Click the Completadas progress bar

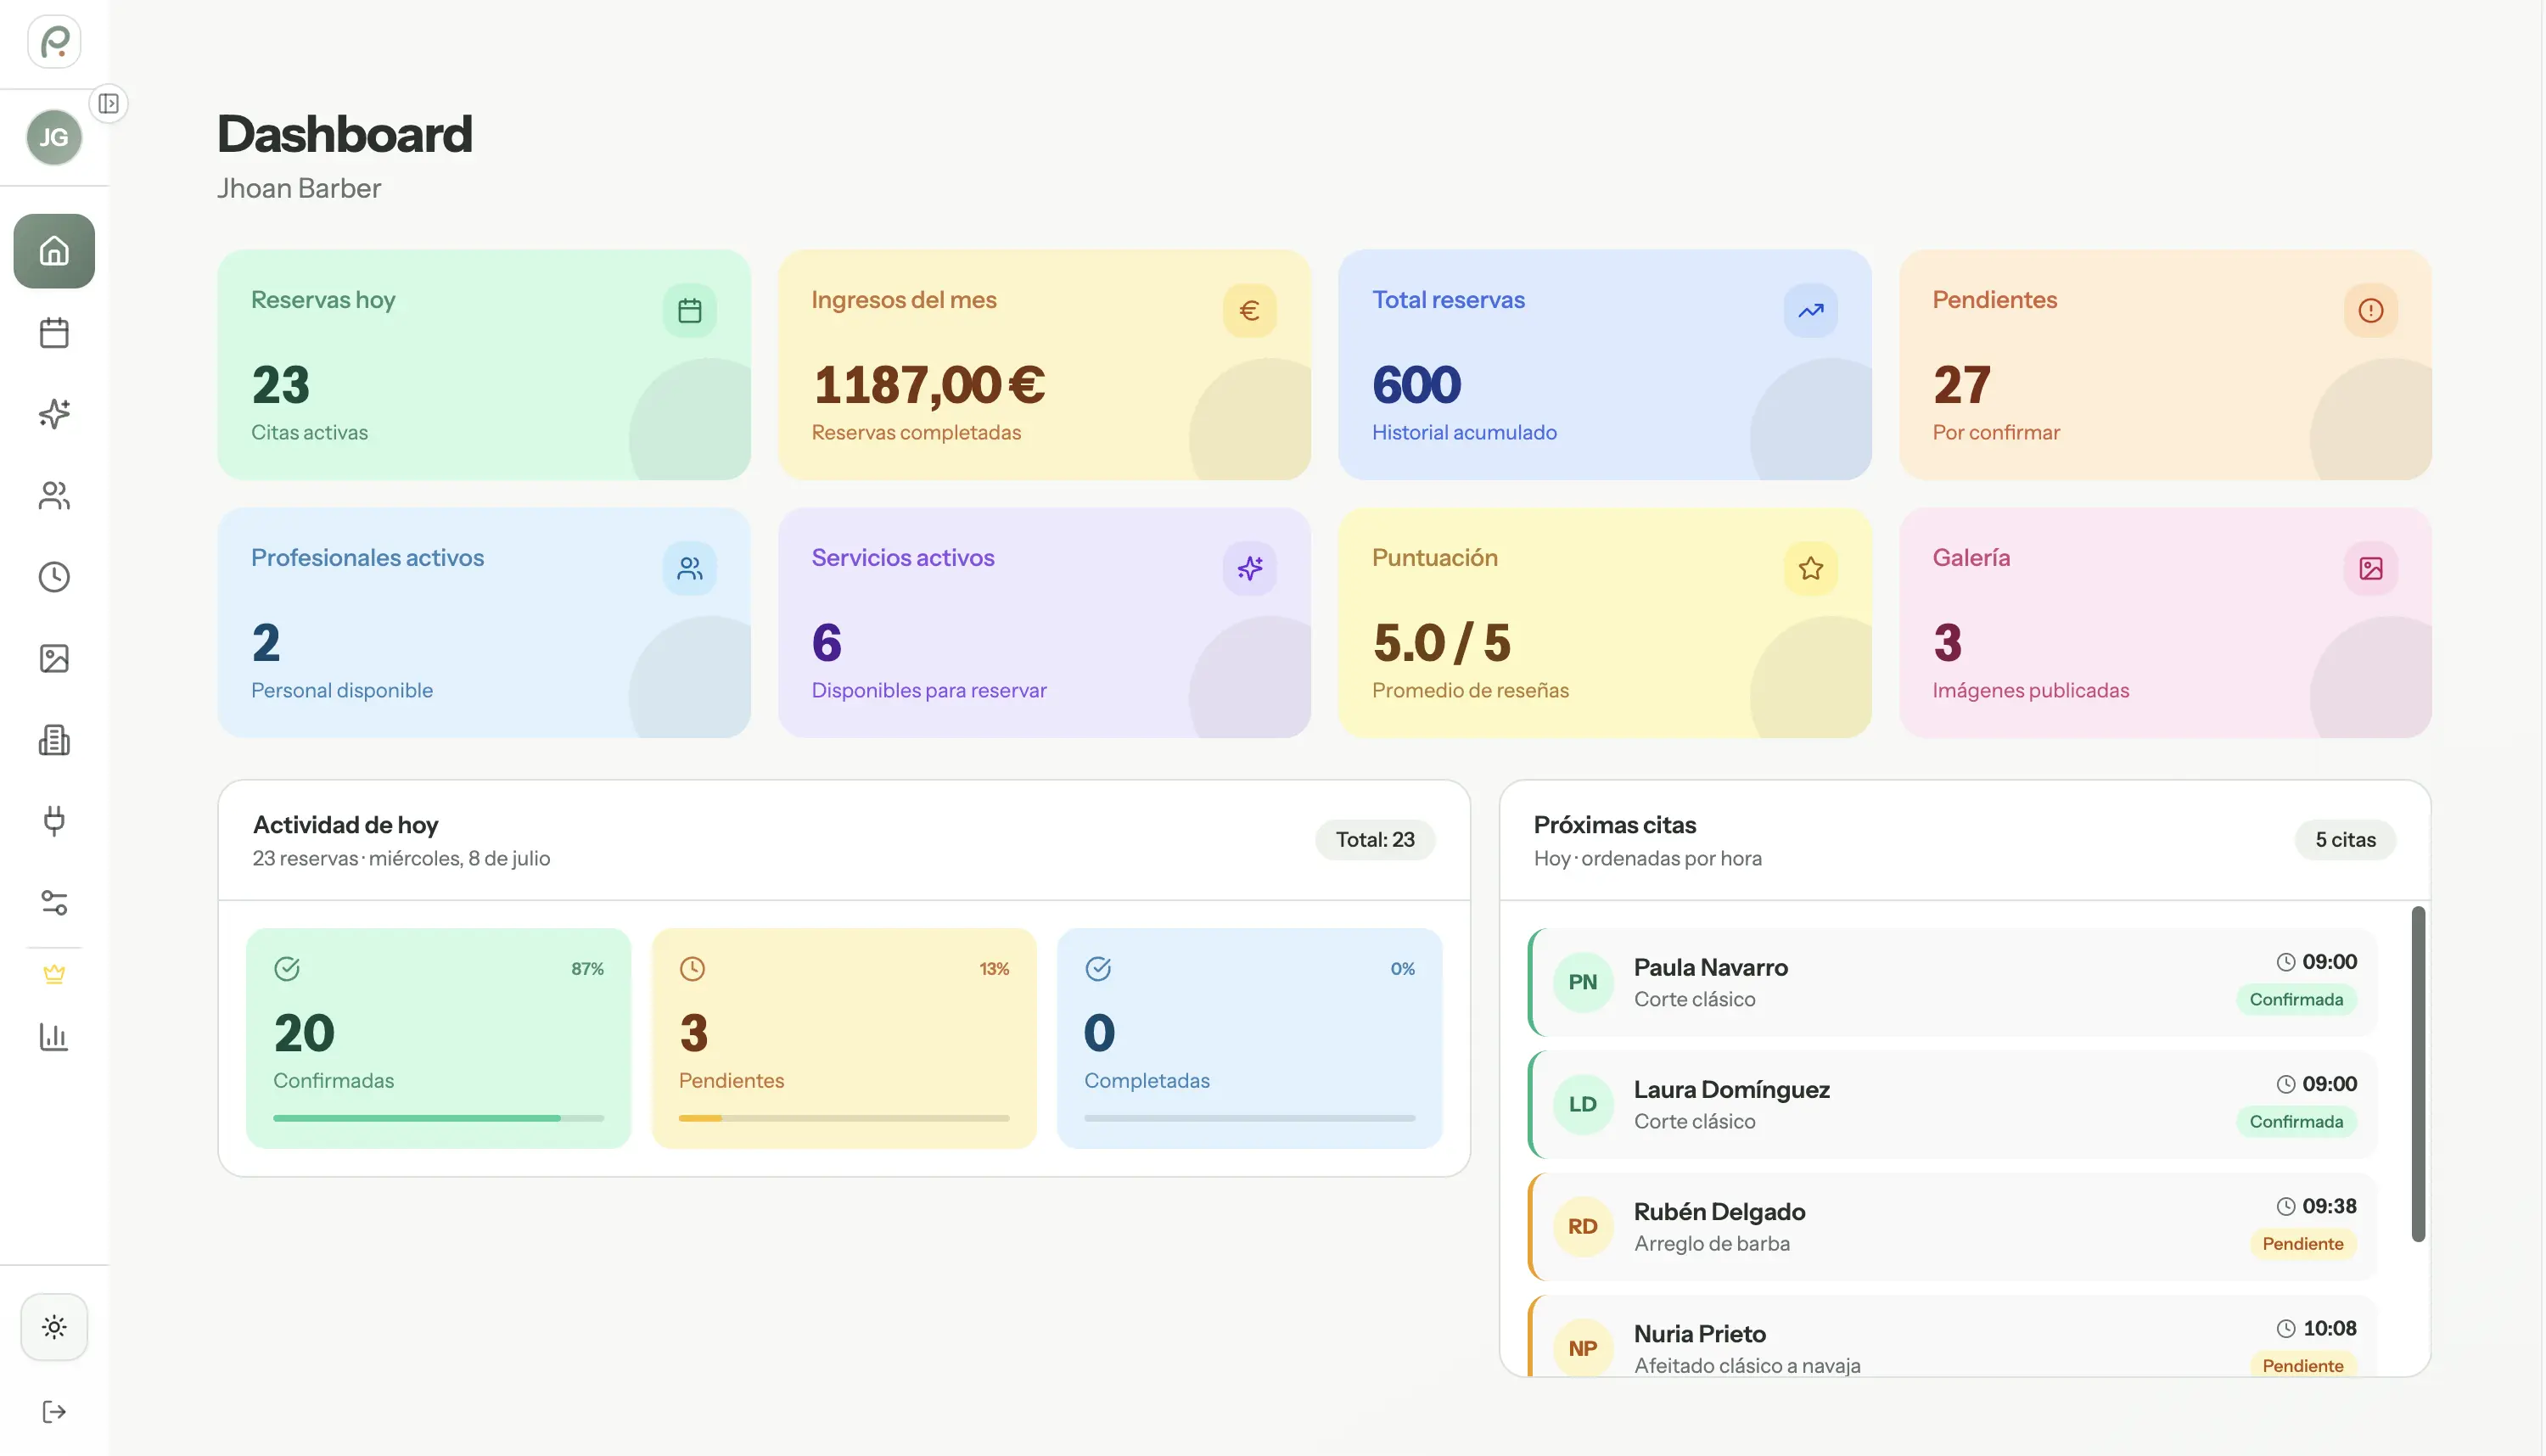[x=1249, y=1118]
